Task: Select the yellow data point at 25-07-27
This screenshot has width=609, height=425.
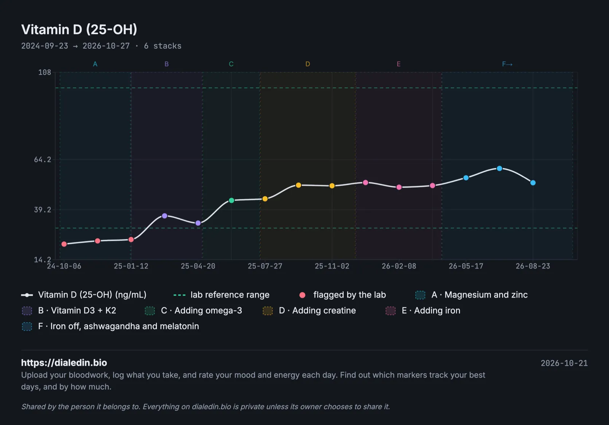Action: pos(265,199)
